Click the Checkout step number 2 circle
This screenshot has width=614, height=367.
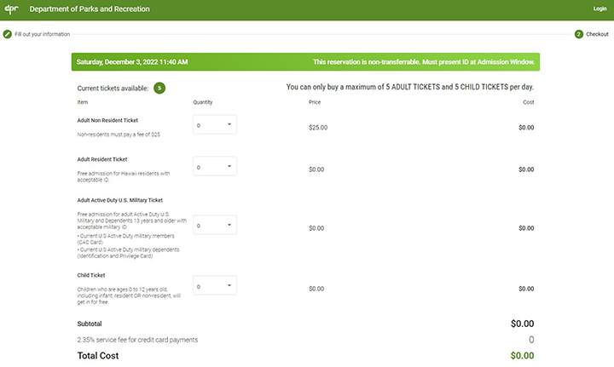coord(579,34)
